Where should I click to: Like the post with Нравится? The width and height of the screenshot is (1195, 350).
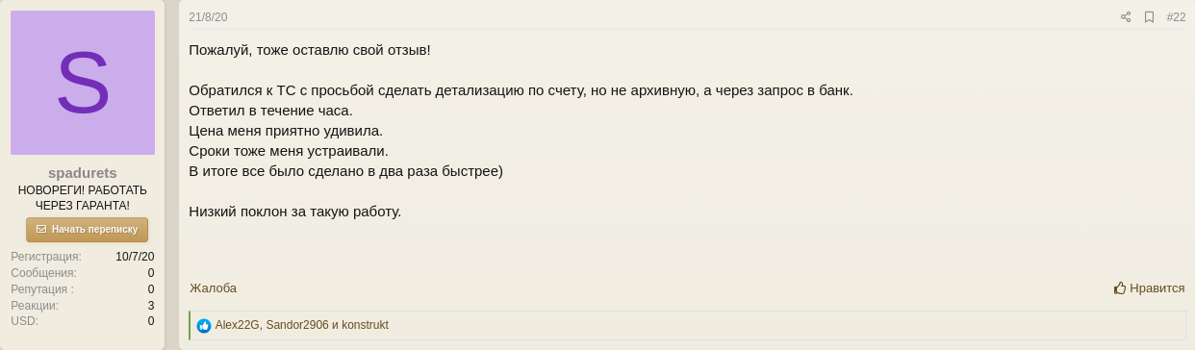[1150, 287]
